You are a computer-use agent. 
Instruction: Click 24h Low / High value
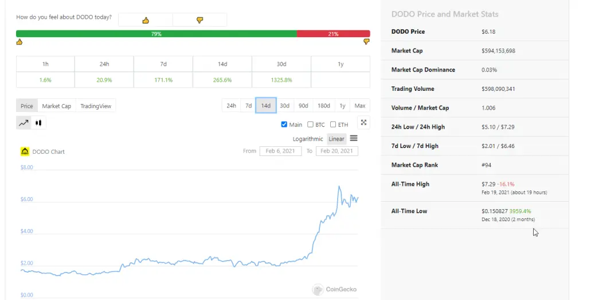pyautogui.click(x=498, y=127)
